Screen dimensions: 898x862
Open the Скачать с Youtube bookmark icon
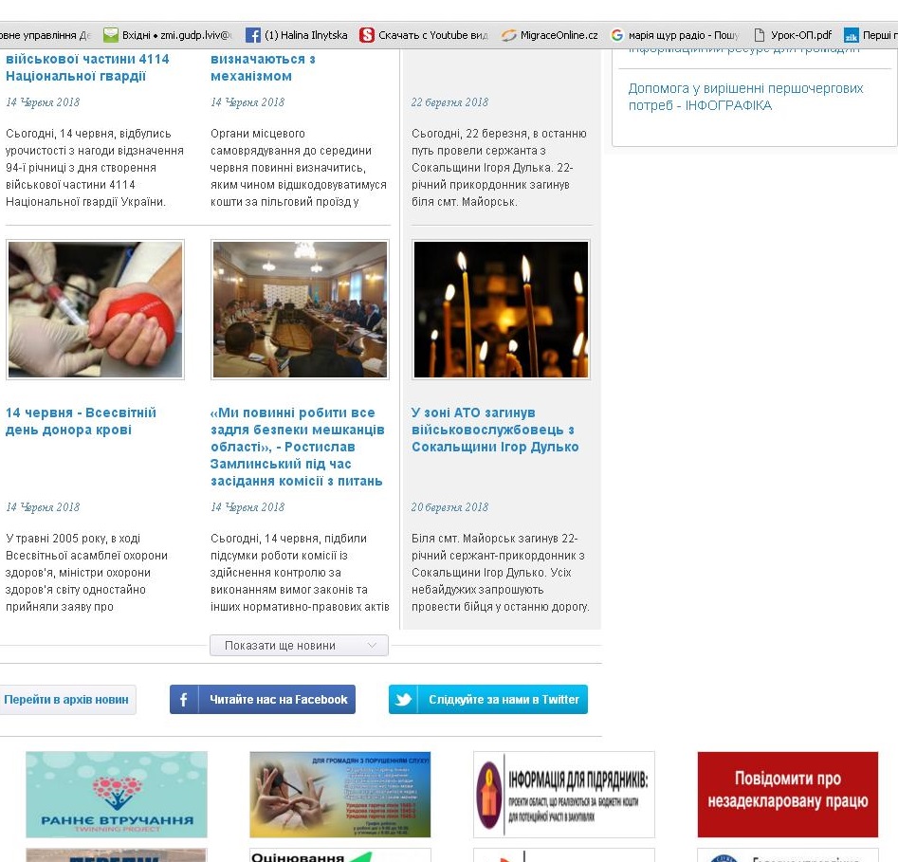click(x=367, y=35)
